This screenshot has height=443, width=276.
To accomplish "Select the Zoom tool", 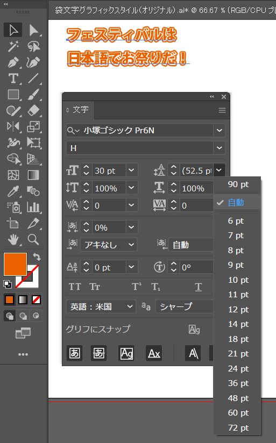I will tap(33, 240).
